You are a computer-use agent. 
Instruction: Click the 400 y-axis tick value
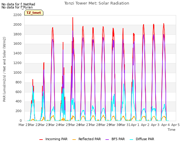[x=18, y=101]
